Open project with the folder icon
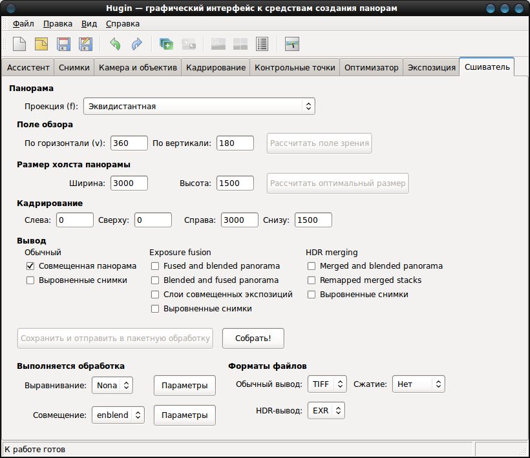This screenshot has height=458, width=530. pyautogui.click(x=41, y=44)
